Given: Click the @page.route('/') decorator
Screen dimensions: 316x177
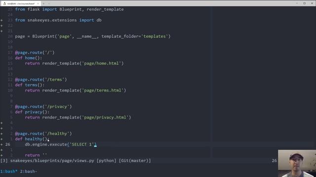Looking at the screenshot, I should [35, 53].
